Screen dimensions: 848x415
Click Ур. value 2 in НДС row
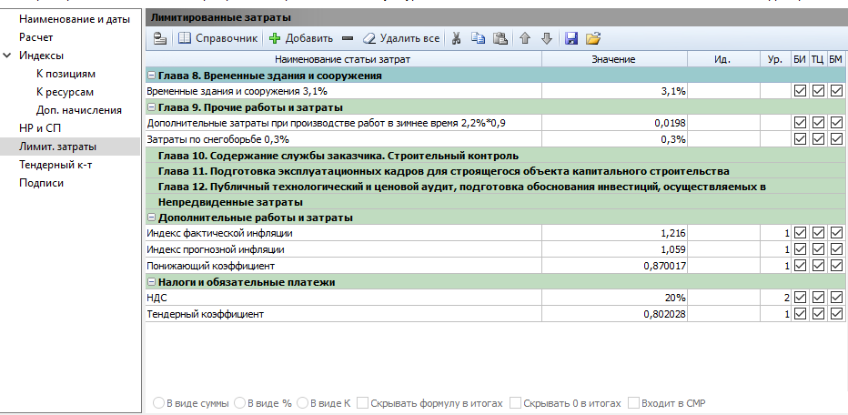(x=775, y=298)
